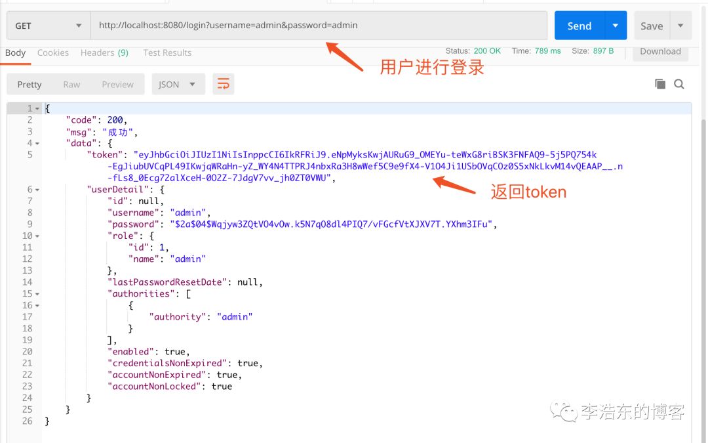This screenshot has height=443, width=708.
Task: Click the "msg" value 成功
Action: coord(118,132)
